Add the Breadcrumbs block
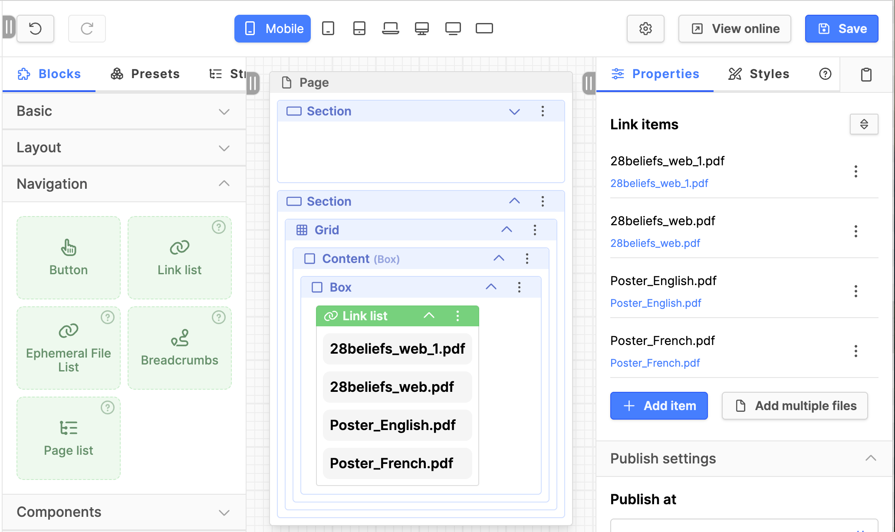Viewport: 895px width, 532px height. pos(180,348)
